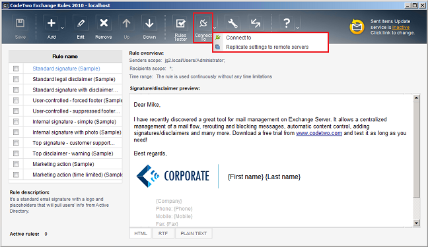The height and width of the screenshot is (247, 428).
Task: Switch preview to RTF tab
Action: [x=163, y=233]
